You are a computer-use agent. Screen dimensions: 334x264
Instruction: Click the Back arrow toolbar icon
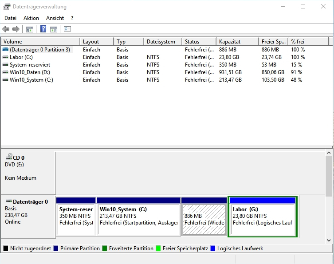coord(6,29)
